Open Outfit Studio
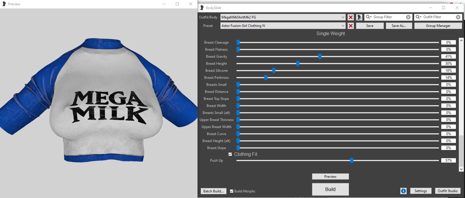Image resolution: width=465 pixels, height=198 pixels. point(447,191)
